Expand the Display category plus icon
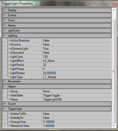 5,10
